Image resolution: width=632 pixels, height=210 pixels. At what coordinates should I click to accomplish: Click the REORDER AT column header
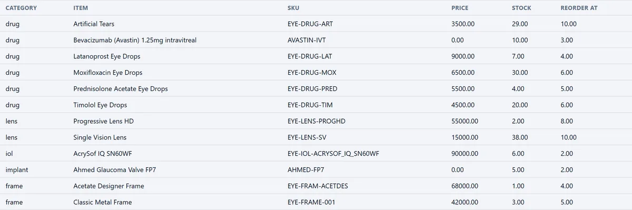pos(579,8)
